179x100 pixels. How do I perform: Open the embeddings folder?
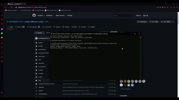(x=42, y=49)
